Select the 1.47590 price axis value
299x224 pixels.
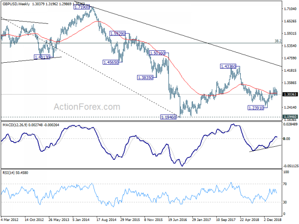click(x=290, y=58)
